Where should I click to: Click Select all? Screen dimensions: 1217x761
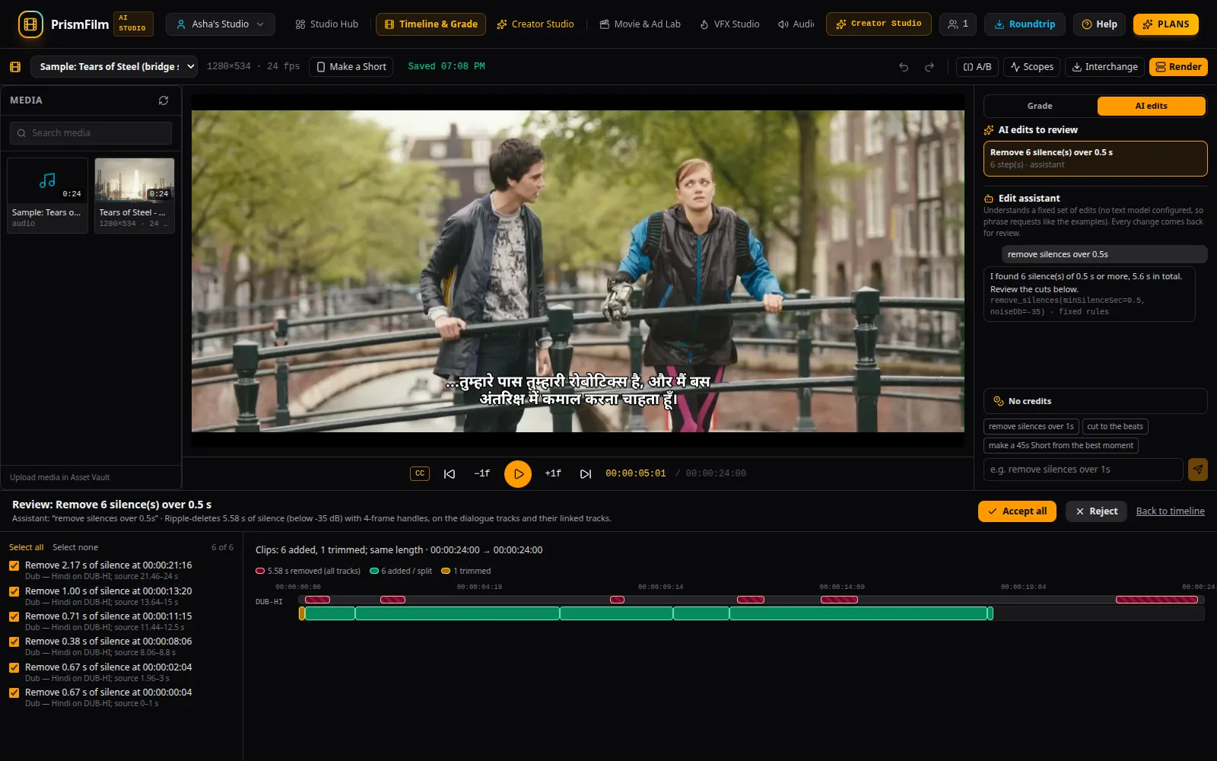pyautogui.click(x=26, y=547)
